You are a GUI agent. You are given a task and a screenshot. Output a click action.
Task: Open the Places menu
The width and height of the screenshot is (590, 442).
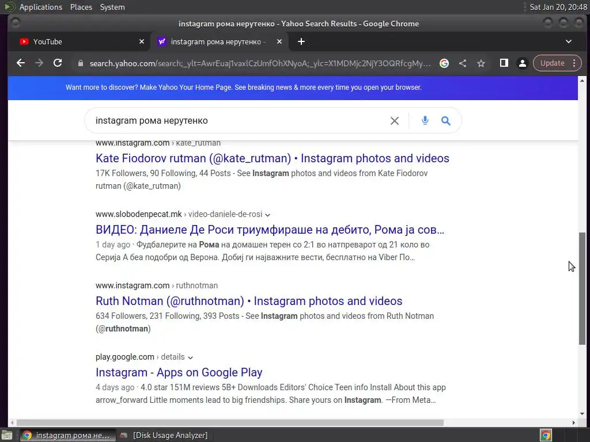81,7
